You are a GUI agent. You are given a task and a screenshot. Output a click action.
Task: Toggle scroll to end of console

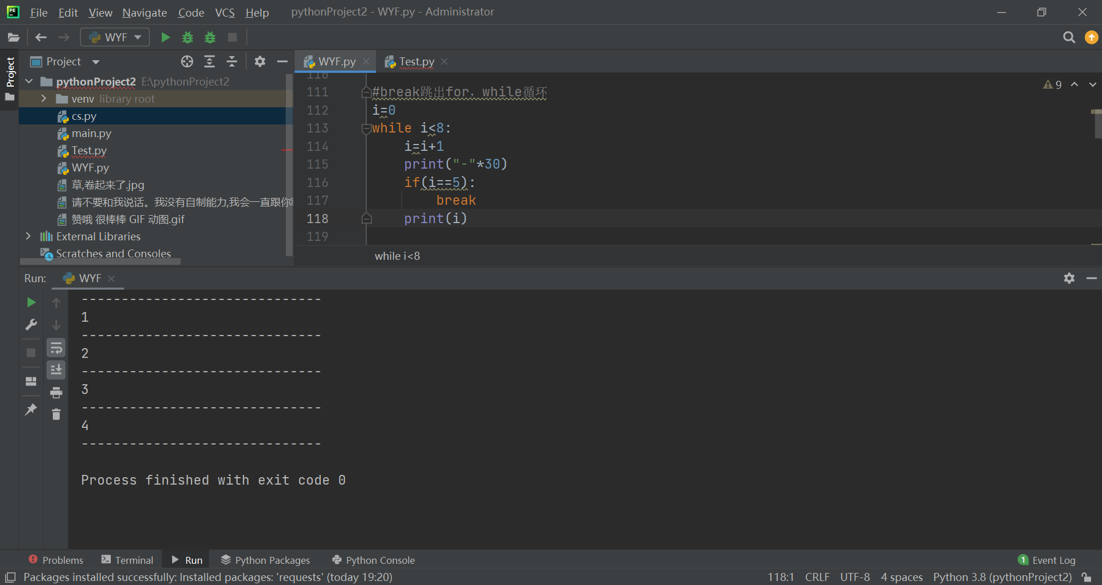point(56,370)
